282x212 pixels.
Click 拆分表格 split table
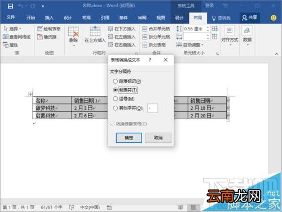click(154, 44)
